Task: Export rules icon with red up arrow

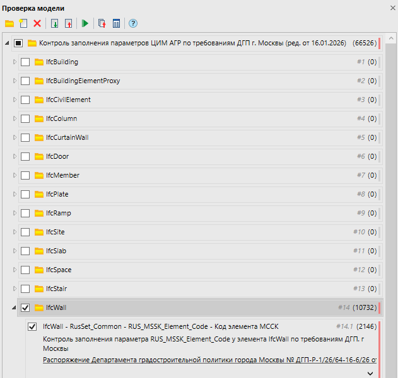Action: click(x=69, y=23)
